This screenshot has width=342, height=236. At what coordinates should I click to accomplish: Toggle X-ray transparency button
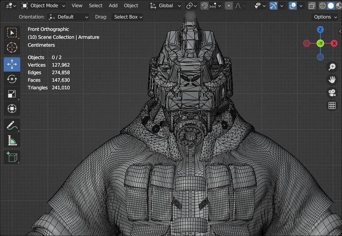coord(312,6)
